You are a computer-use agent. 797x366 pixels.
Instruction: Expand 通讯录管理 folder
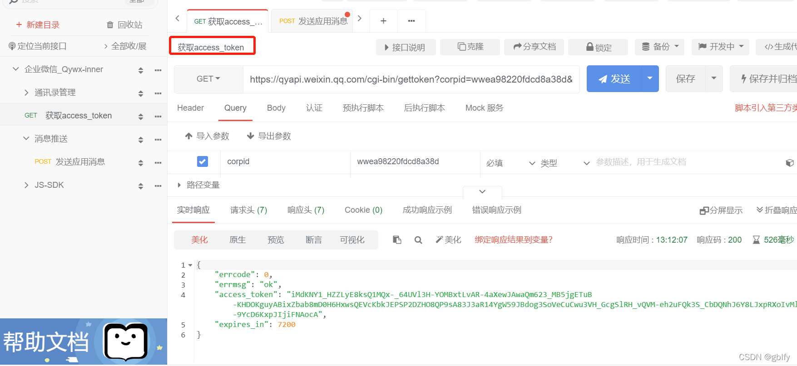[x=26, y=93]
